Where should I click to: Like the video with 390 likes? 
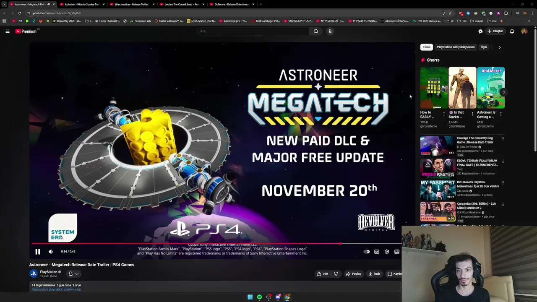[322, 274]
